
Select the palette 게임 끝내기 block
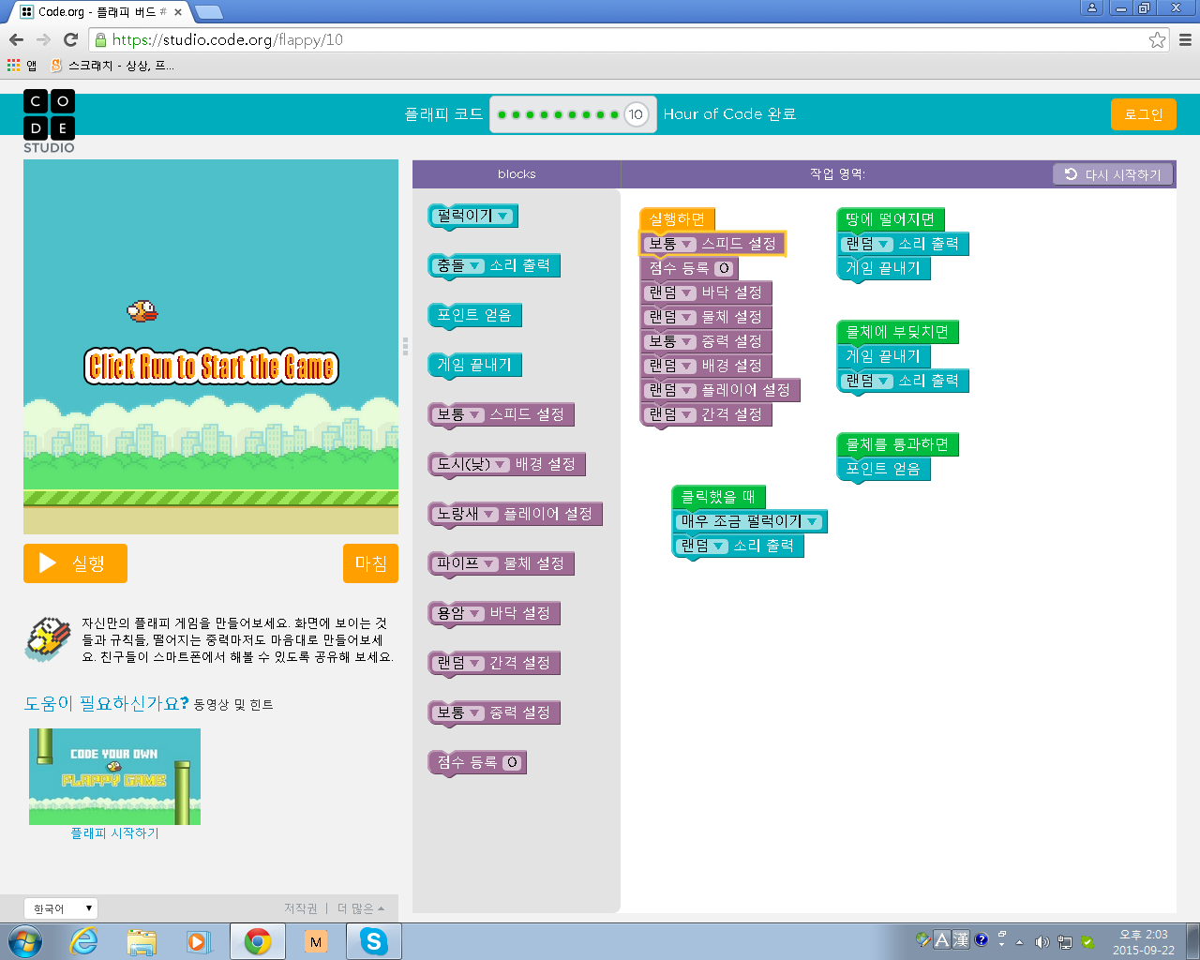[x=474, y=365]
